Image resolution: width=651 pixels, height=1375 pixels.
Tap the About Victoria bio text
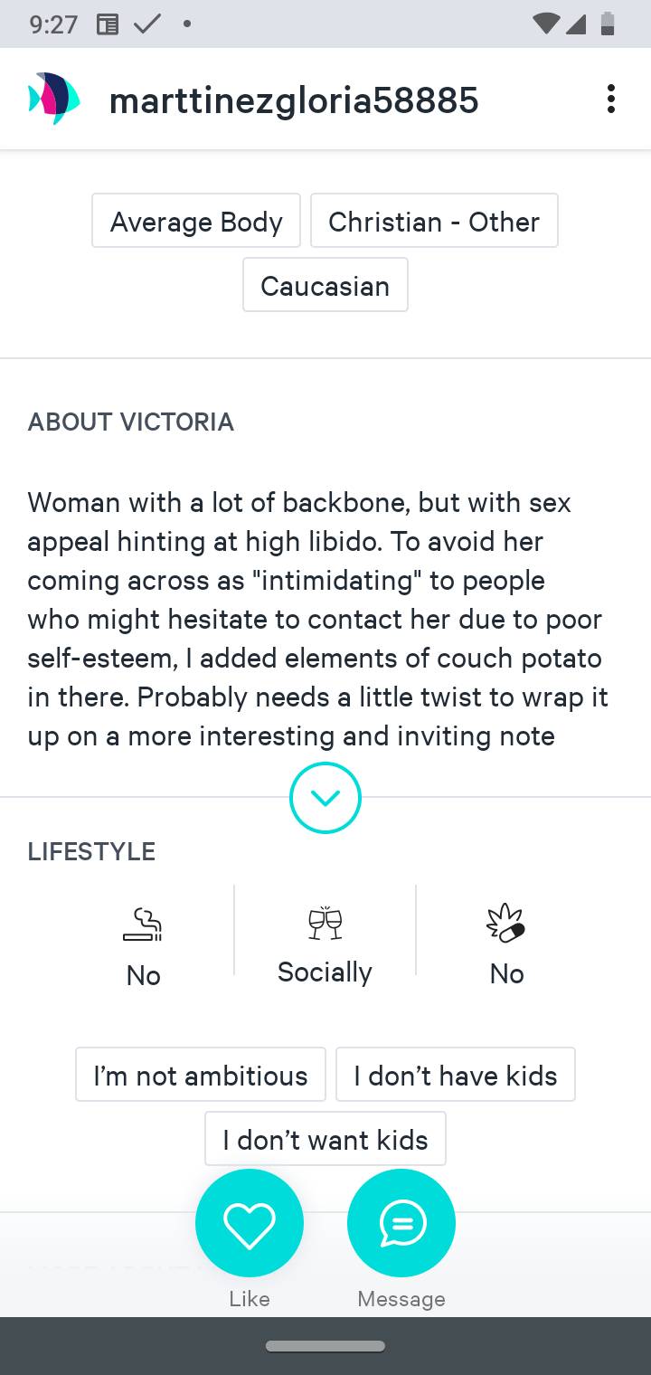point(316,619)
